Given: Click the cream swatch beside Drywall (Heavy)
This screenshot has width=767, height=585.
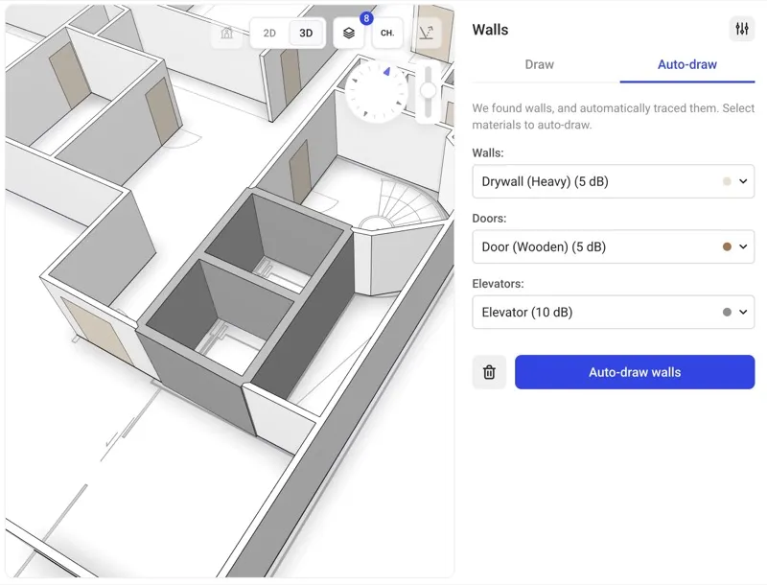Looking at the screenshot, I should point(726,181).
